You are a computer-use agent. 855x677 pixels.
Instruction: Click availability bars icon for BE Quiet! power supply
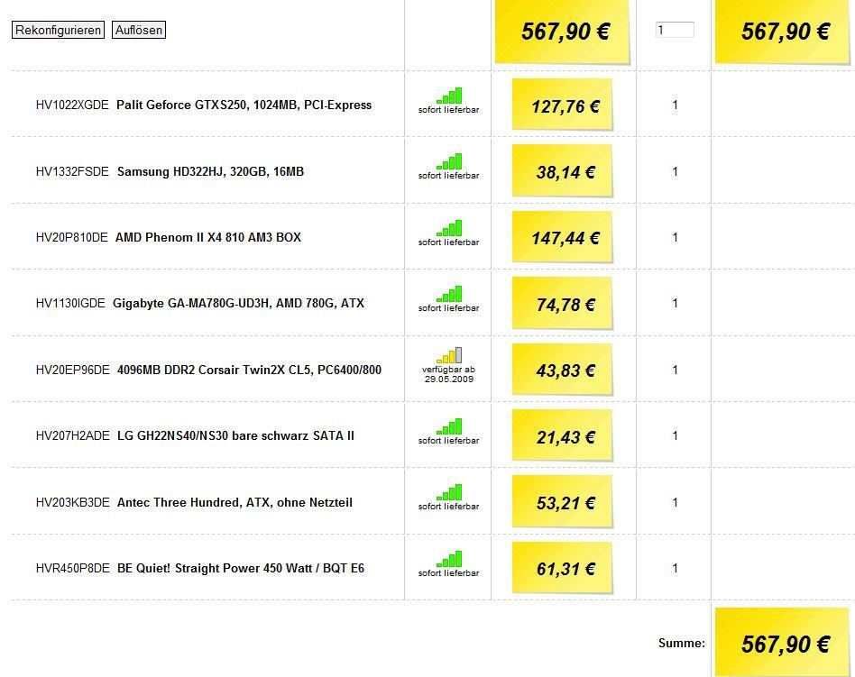(x=449, y=559)
